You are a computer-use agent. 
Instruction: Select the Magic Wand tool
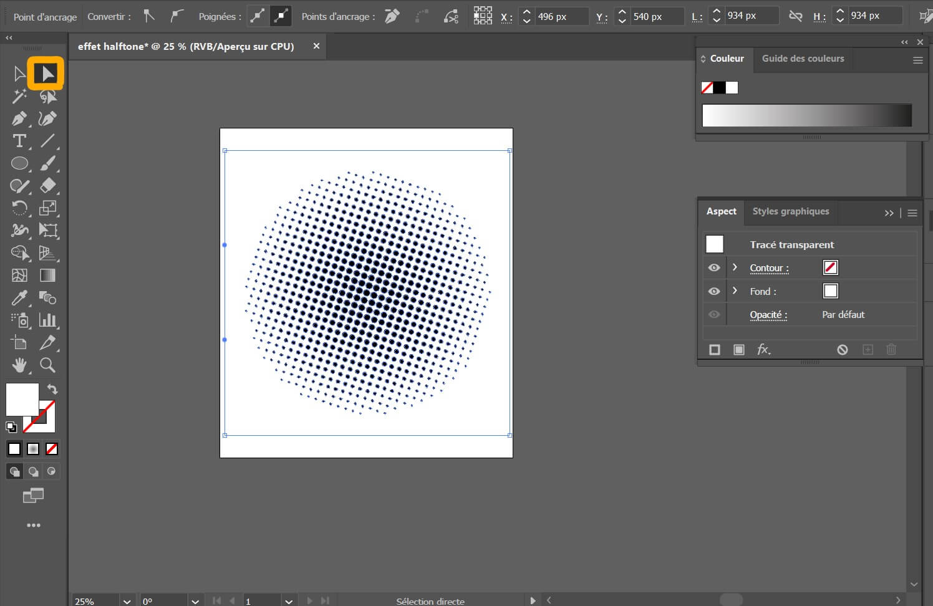pyautogui.click(x=19, y=96)
